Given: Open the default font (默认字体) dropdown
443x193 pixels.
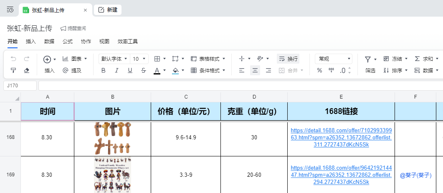Looking at the screenshot, I should click(114, 59).
